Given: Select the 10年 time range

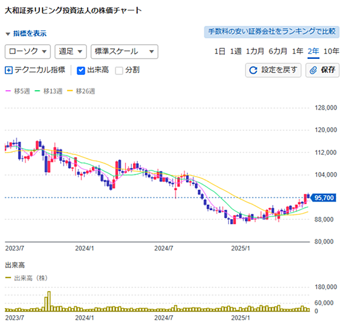Looking at the screenshot, I should tap(331, 51).
